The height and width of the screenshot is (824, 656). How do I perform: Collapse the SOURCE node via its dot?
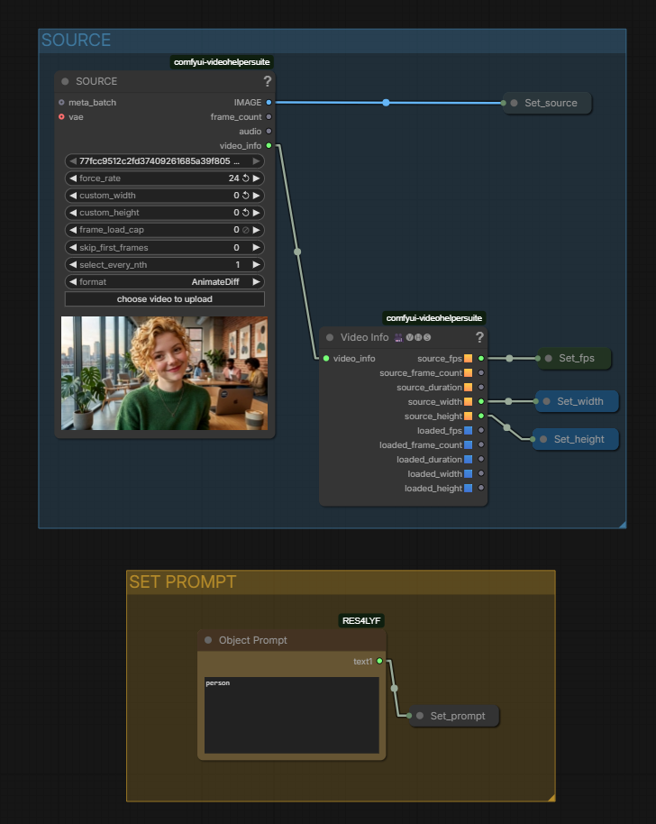coord(65,81)
